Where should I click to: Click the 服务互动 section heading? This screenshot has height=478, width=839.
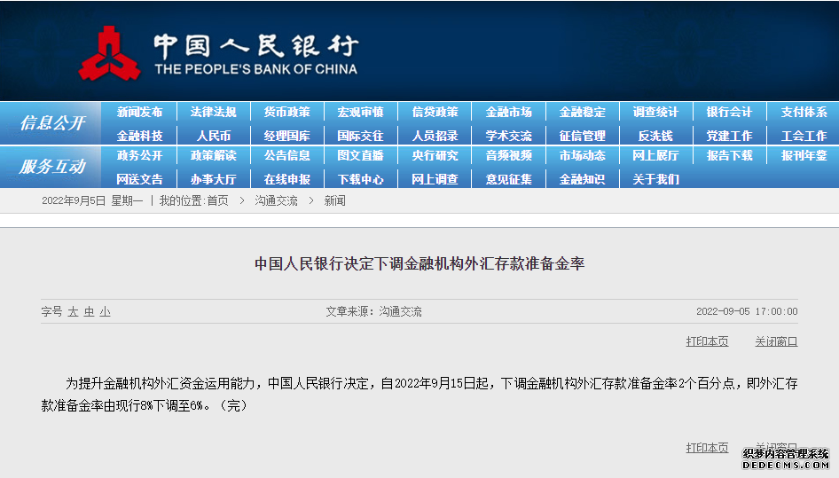click(x=52, y=167)
